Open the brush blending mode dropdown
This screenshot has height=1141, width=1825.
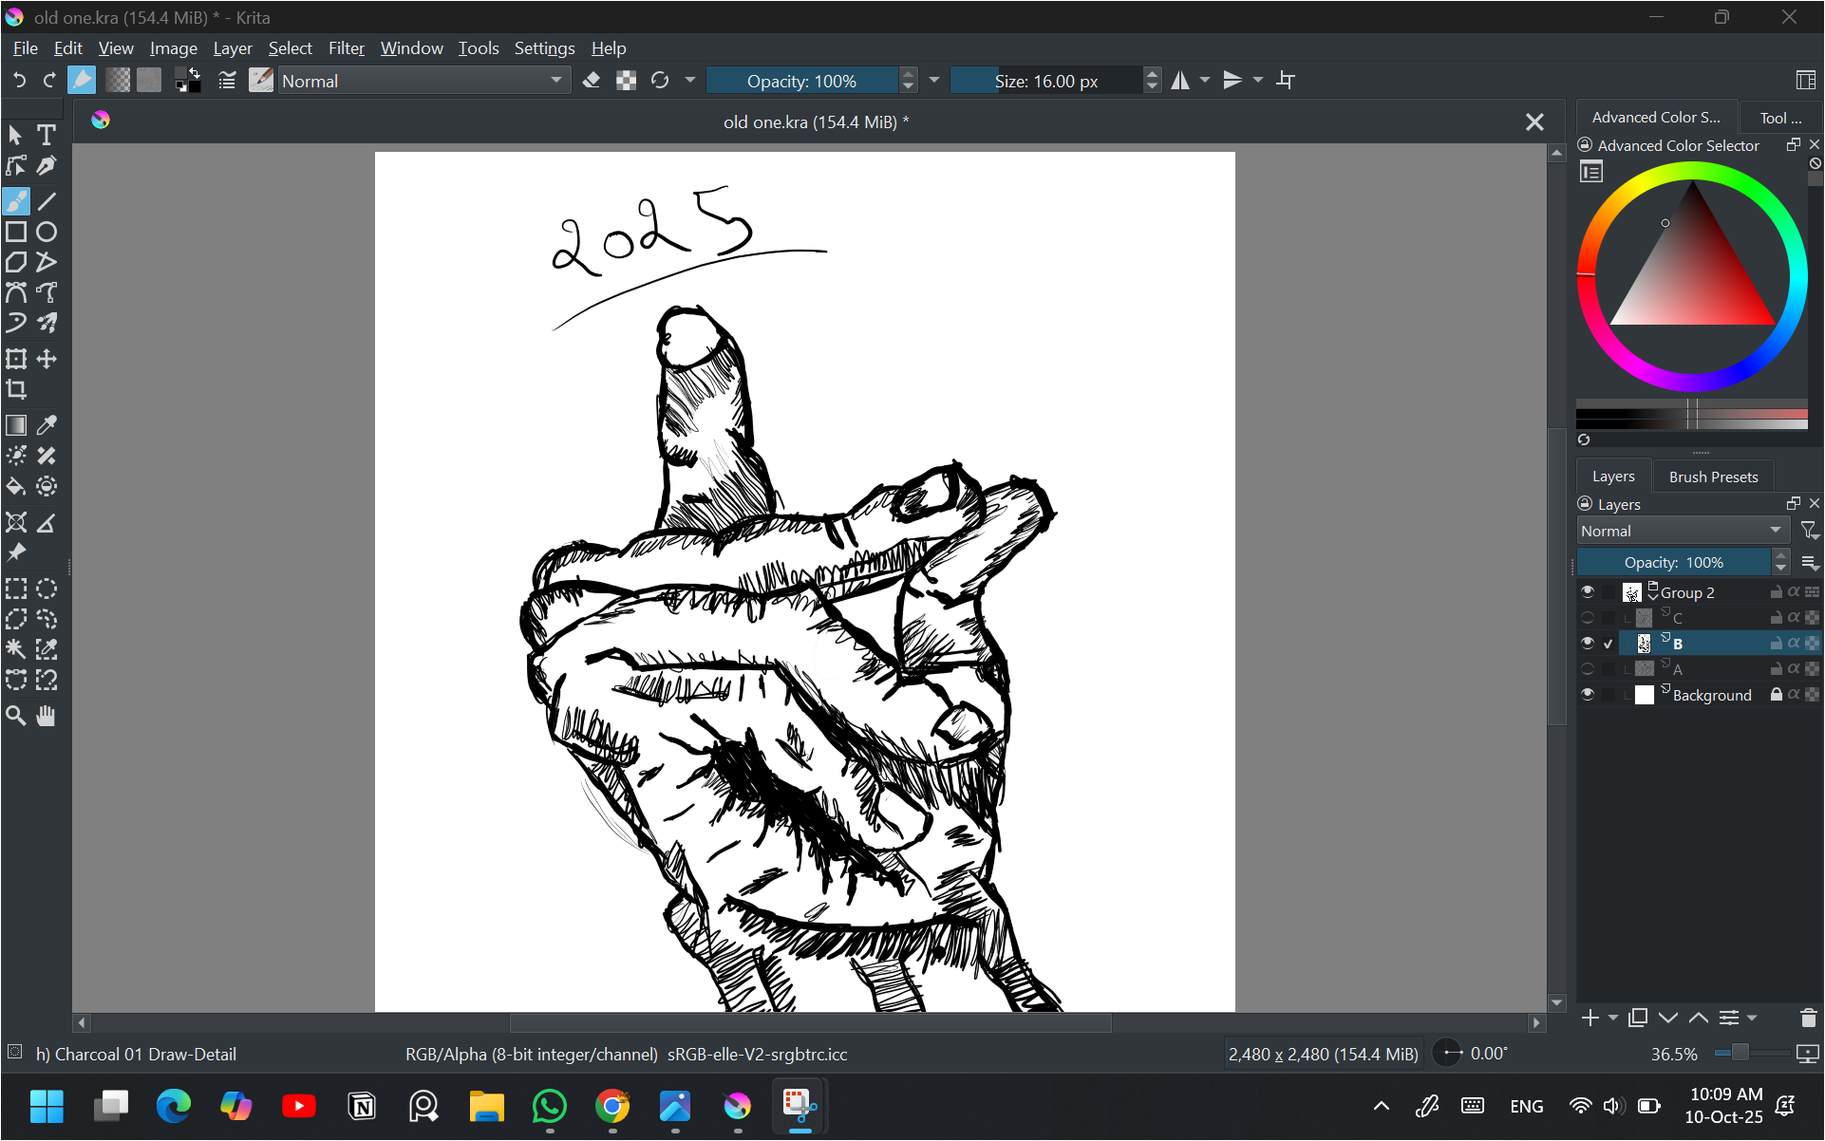[423, 81]
